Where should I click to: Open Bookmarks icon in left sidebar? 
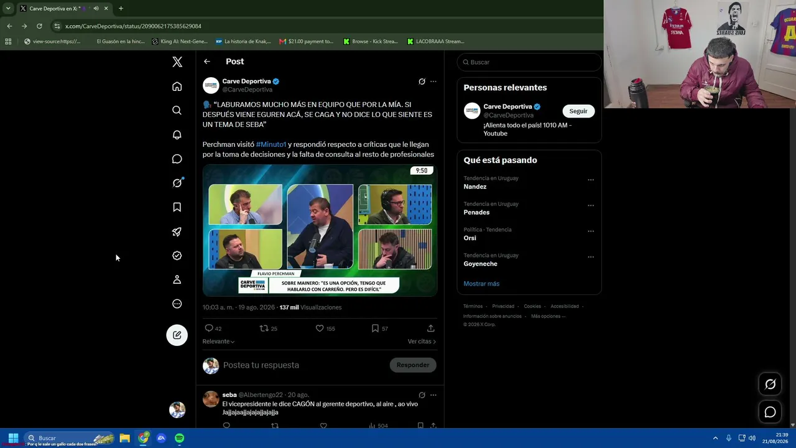click(177, 207)
